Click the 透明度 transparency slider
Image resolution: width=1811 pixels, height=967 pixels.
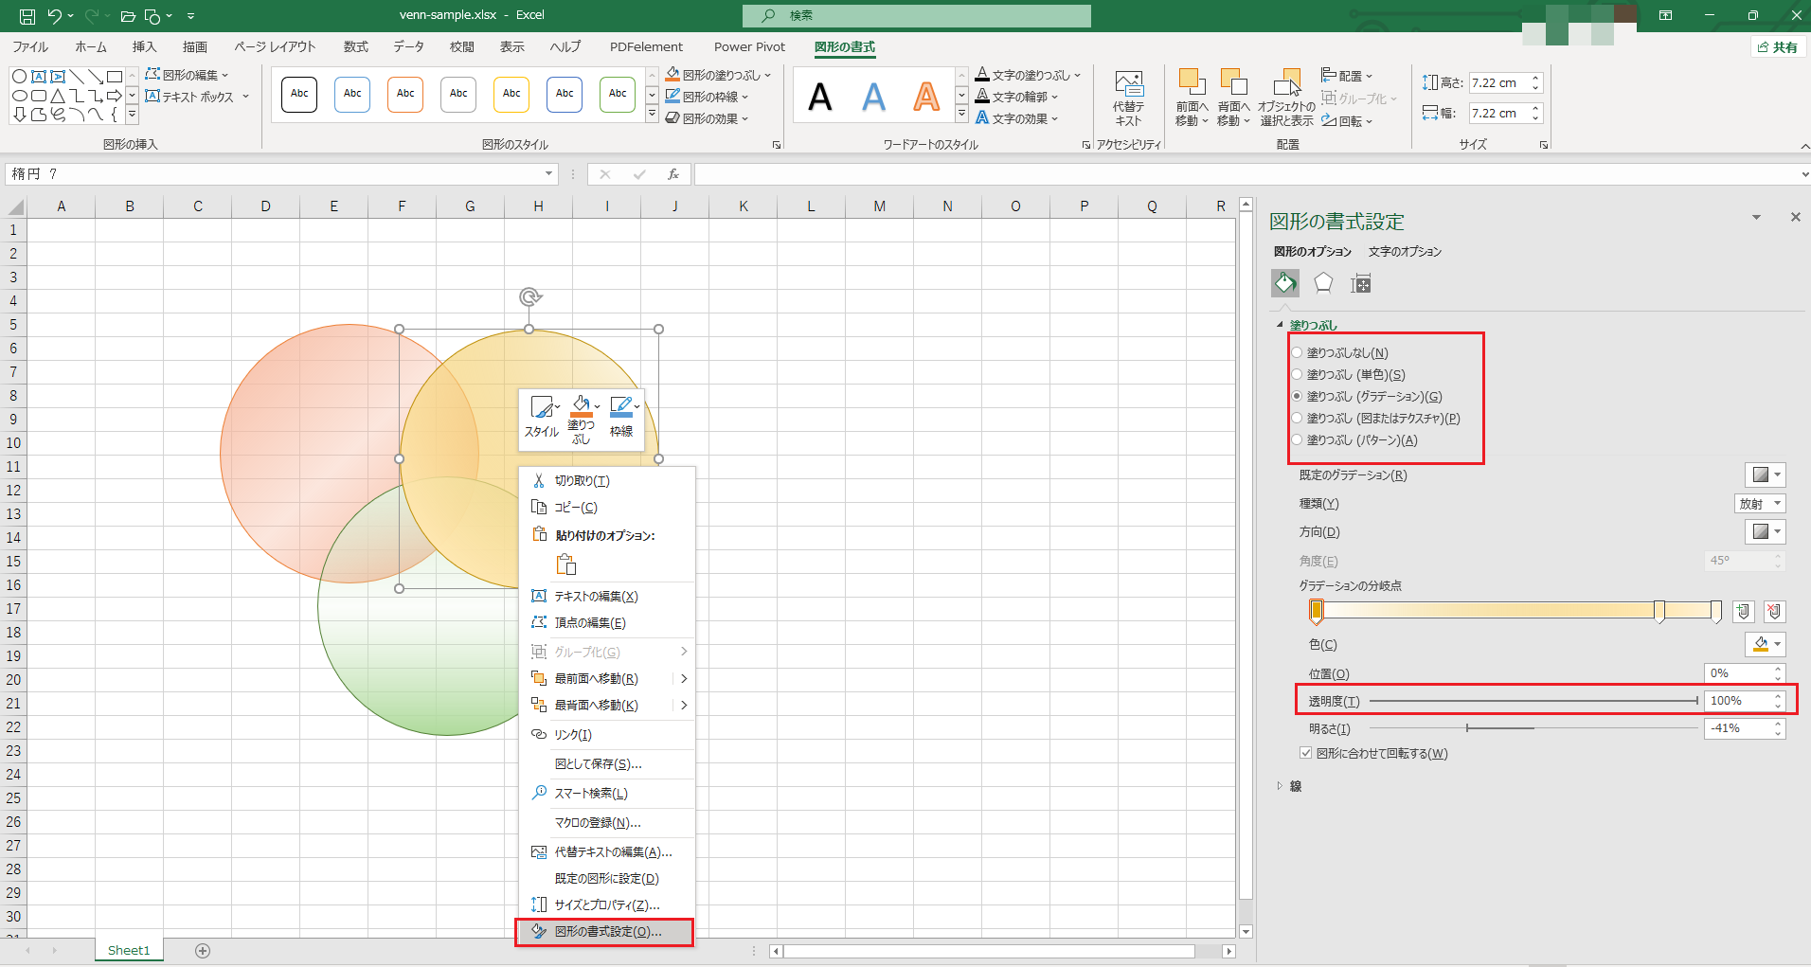tap(1533, 701)
